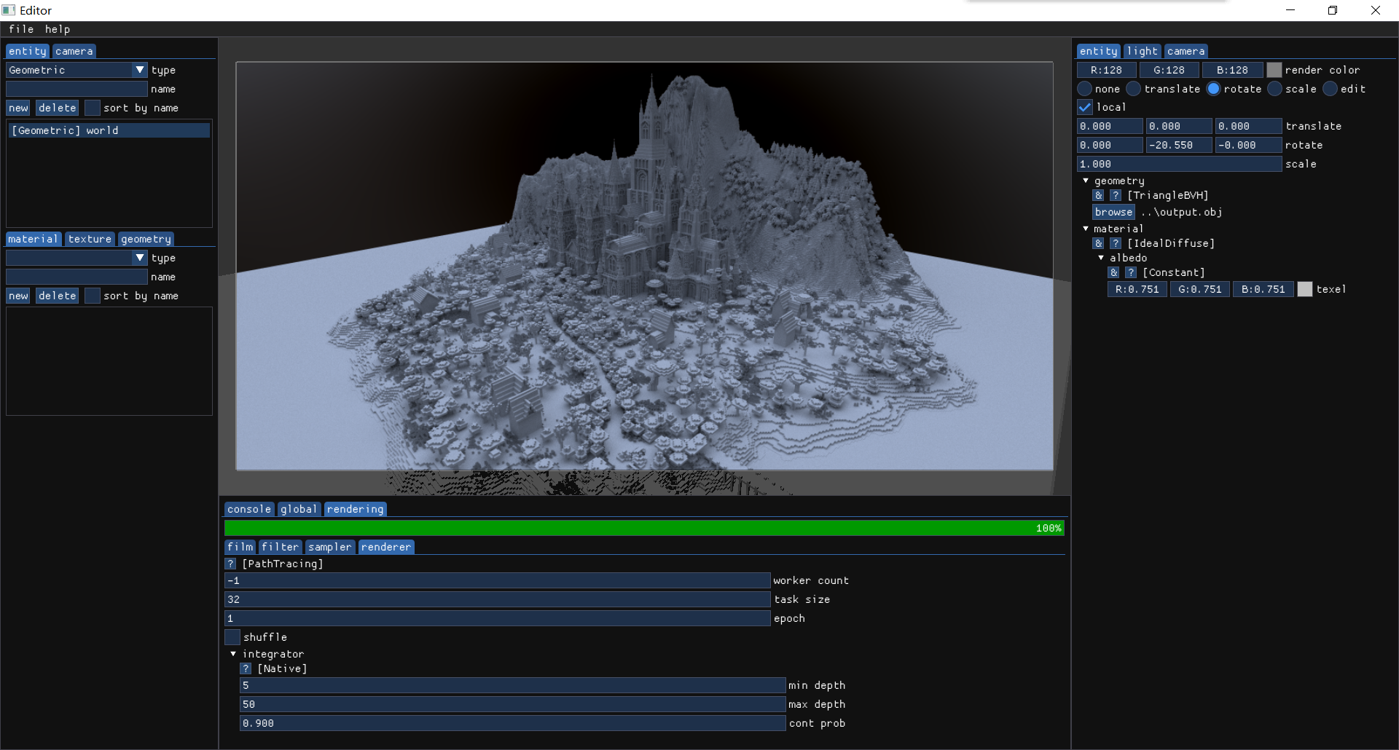
Task: Collapse the 'integrator' section
Action: coord(233,654)
